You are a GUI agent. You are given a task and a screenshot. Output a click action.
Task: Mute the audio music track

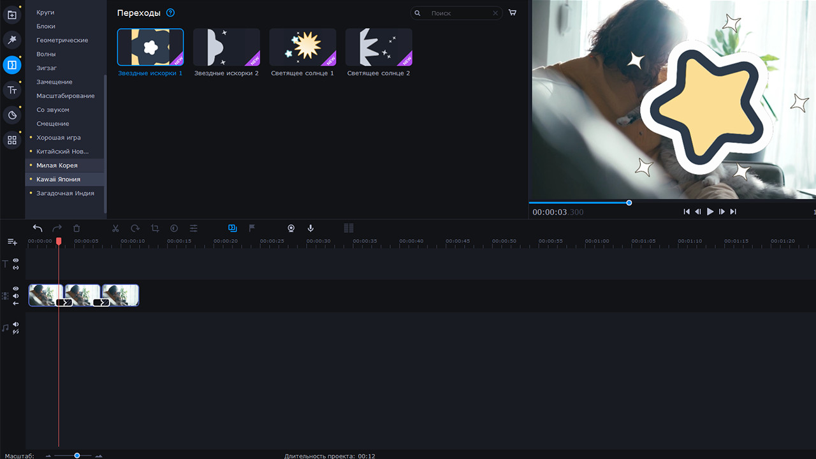16,324
